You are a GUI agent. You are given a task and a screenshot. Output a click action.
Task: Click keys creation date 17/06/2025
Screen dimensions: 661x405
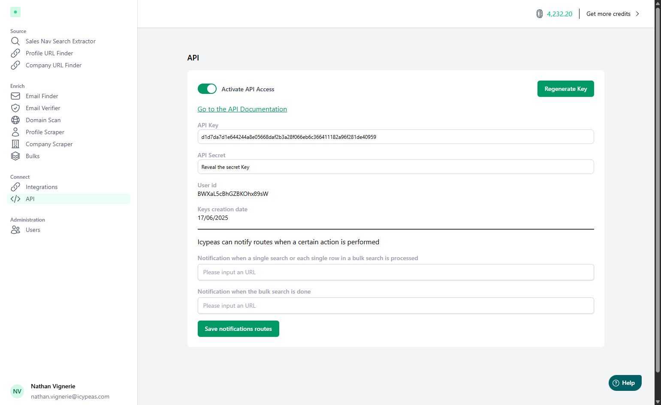point(213,218)
